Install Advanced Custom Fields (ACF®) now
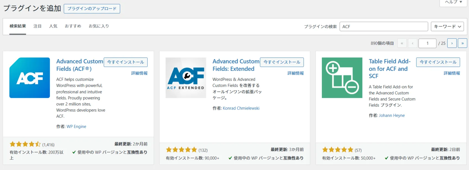The height and width of the screenshot is (170, 469). (126, 62)
